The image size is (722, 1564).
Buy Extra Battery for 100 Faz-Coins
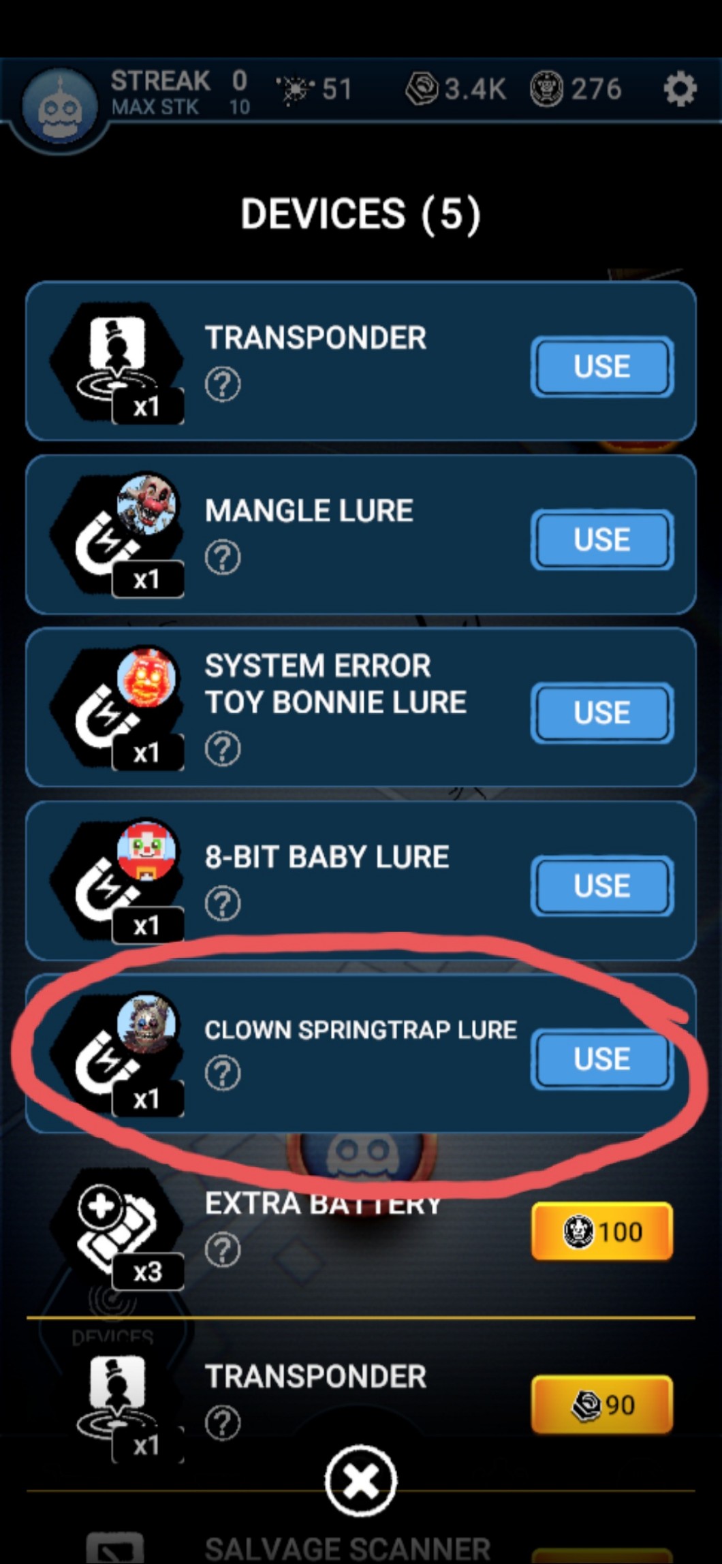tap(602, 1232)
